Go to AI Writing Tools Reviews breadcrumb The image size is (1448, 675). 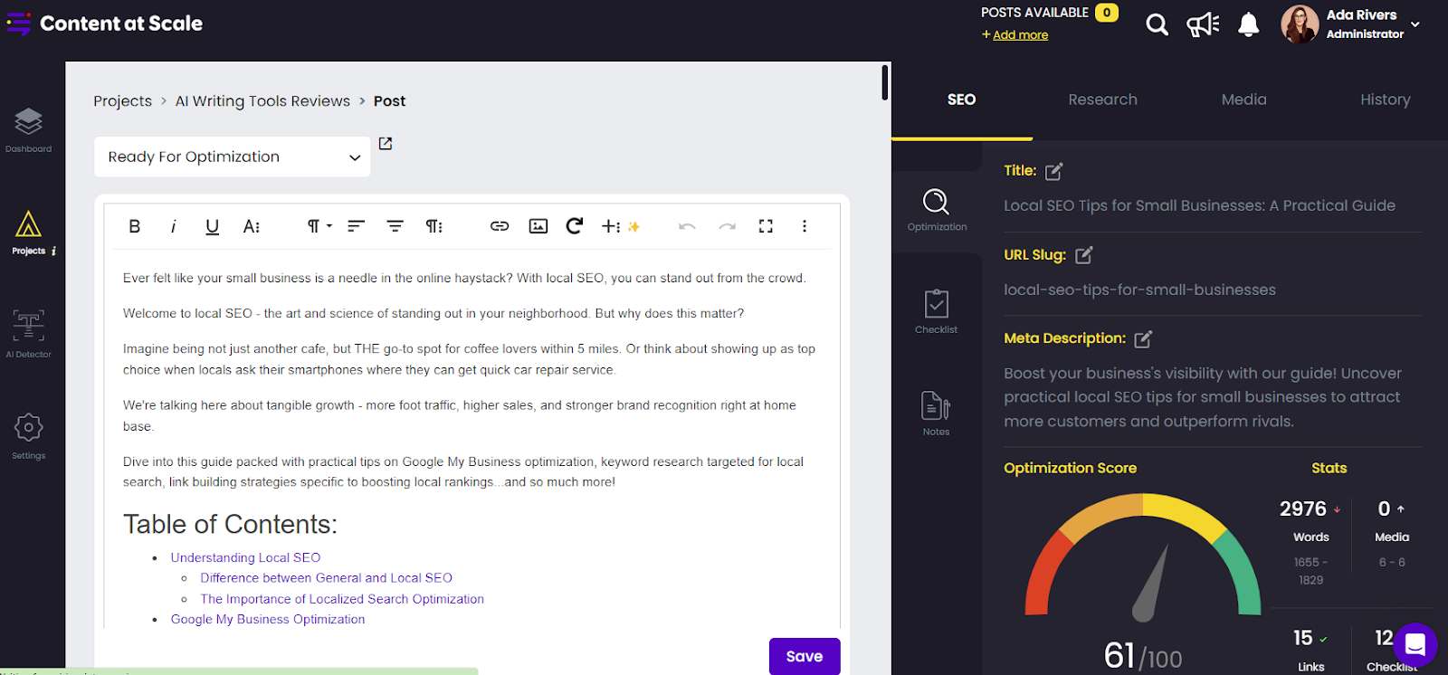[x=262, y=101]
